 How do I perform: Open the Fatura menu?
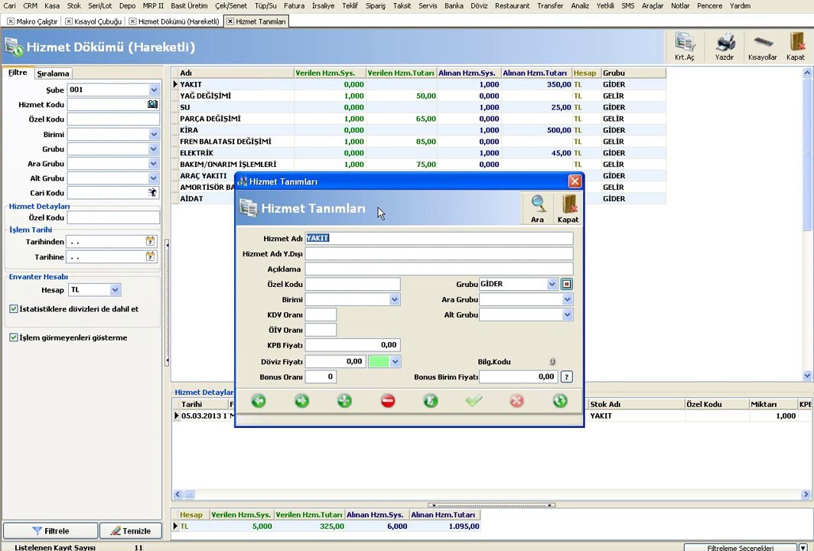click(x=294, y=5)
